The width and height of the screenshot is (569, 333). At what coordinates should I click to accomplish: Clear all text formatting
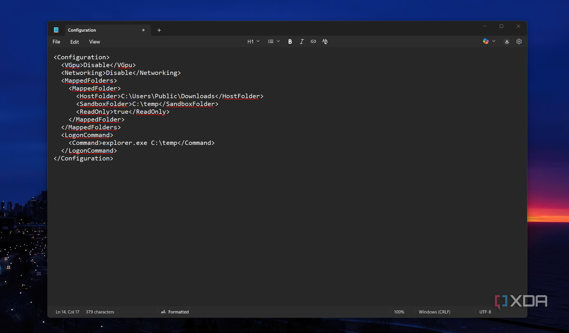(325, 41)
